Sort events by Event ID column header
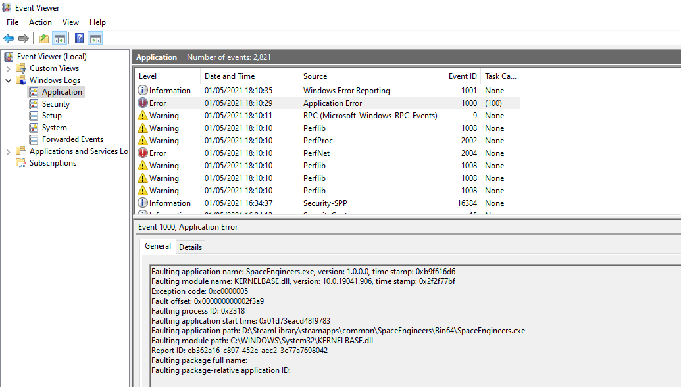 point(463,76)
